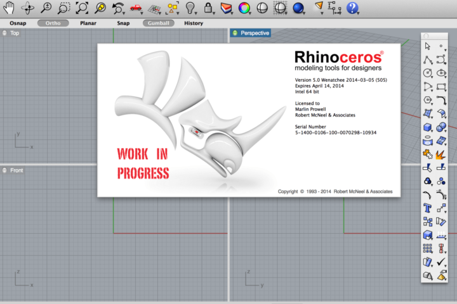Image resolution: width=457 pixels, height=304 pixels.
Task: Open Help with the question mark icon
Action: [x=352, y=8]
